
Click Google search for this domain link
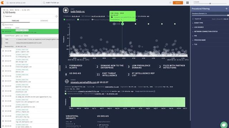tap(144, 91)
